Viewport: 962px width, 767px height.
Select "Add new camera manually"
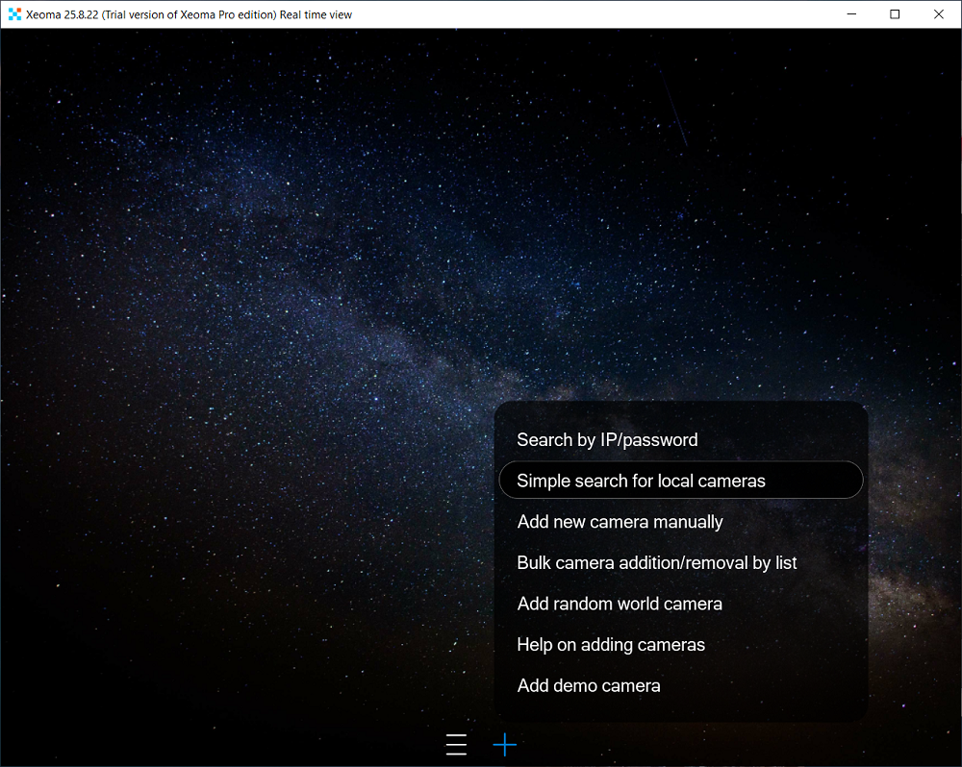(x=620, y=521)
